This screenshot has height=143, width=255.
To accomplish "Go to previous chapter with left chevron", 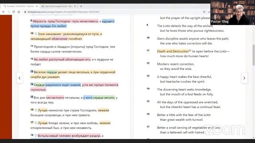I will pyautogui.click(x=20, y=78).
